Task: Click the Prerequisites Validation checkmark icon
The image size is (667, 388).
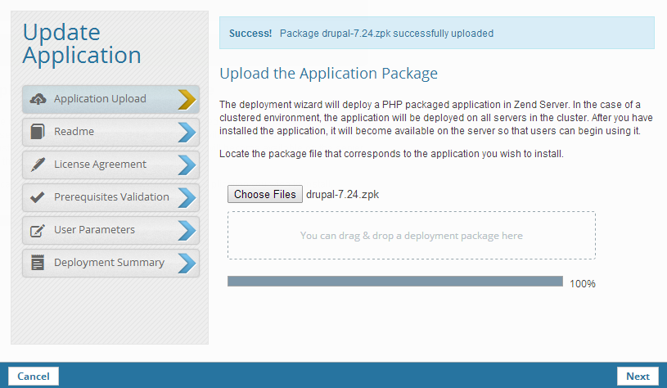Action: click(x=38, y=197)
